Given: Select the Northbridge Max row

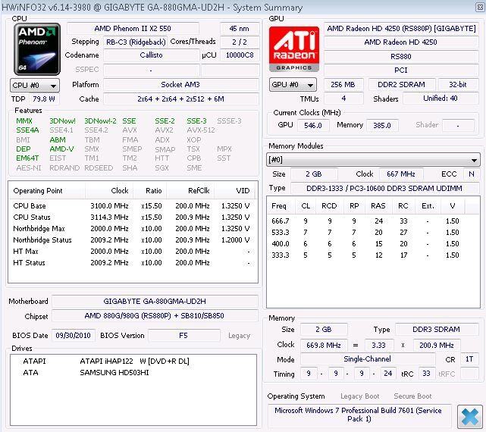Looking at the screenshot, I should point(131,229).
